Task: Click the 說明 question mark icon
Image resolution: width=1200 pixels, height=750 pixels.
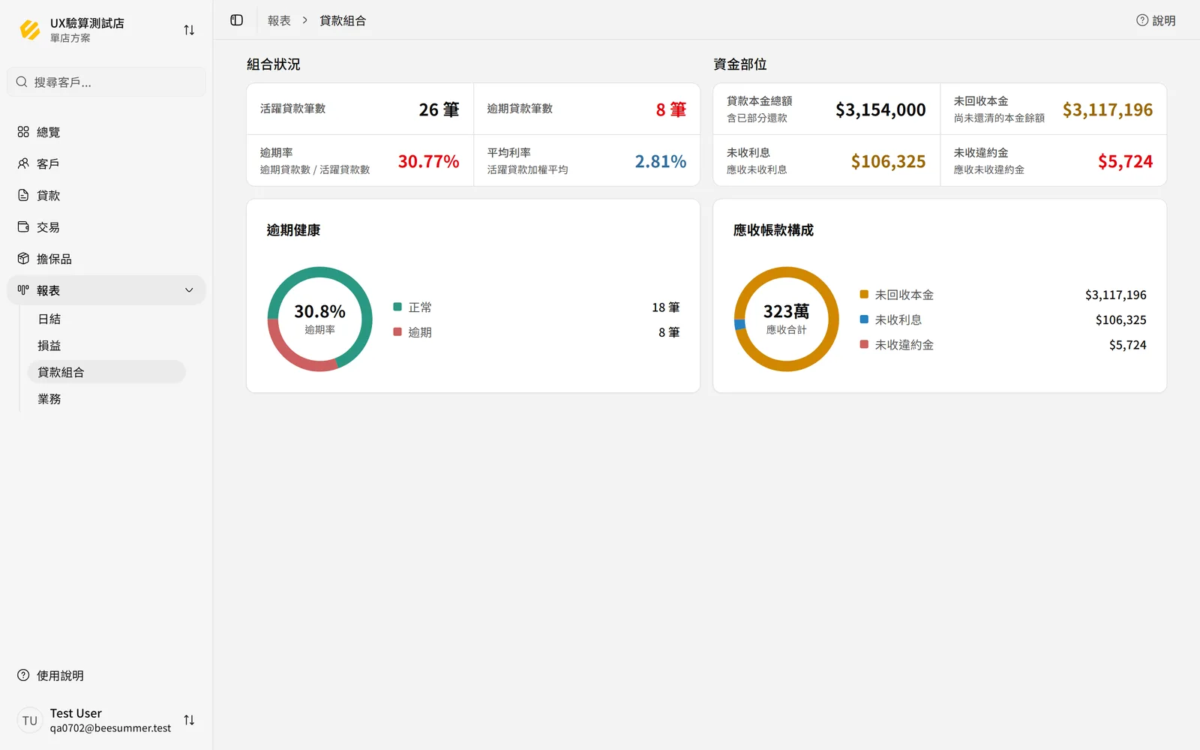Action: 1142,20
